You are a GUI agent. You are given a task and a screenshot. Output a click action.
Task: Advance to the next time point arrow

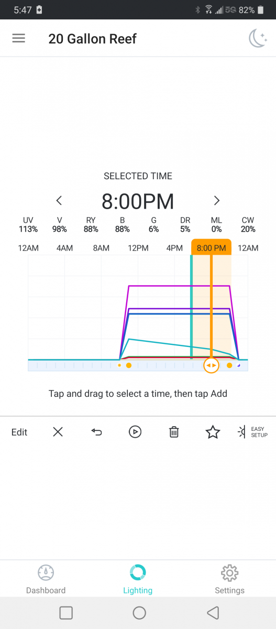(x=217, y=200)
